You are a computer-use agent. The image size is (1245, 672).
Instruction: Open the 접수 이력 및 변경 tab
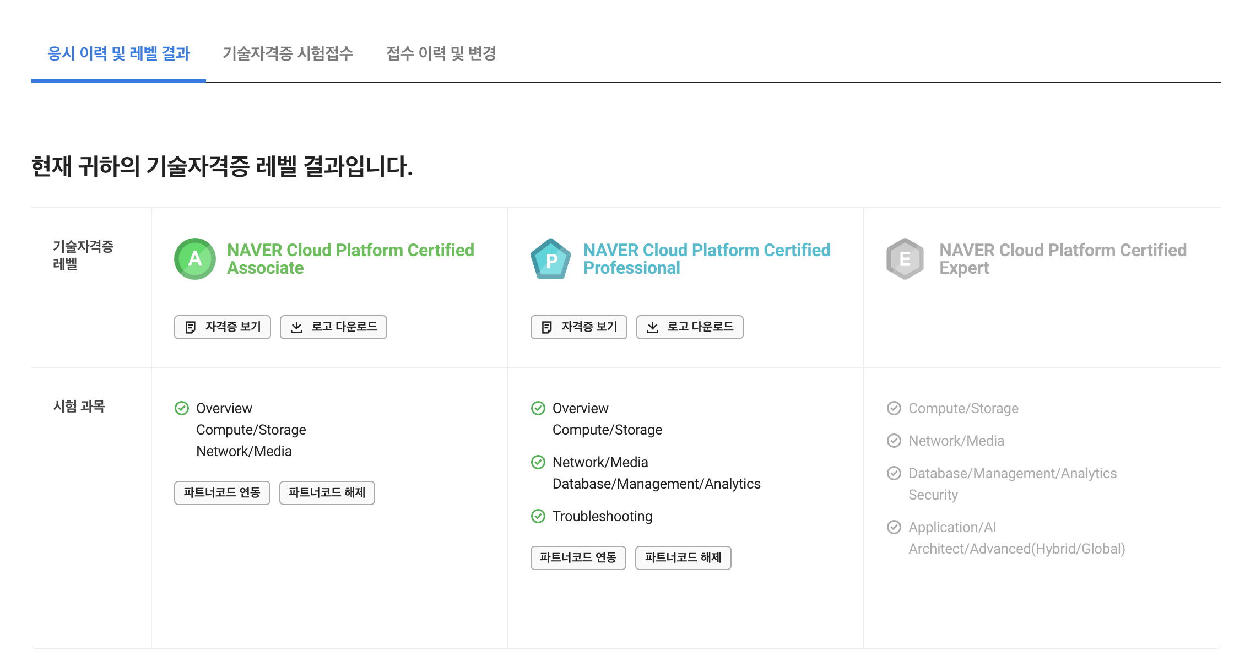[441, 53]
